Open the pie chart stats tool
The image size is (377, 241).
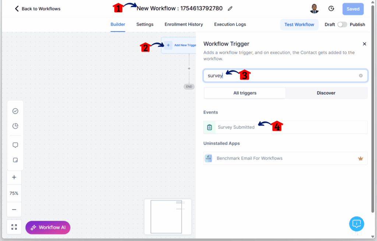click(15, 126)
